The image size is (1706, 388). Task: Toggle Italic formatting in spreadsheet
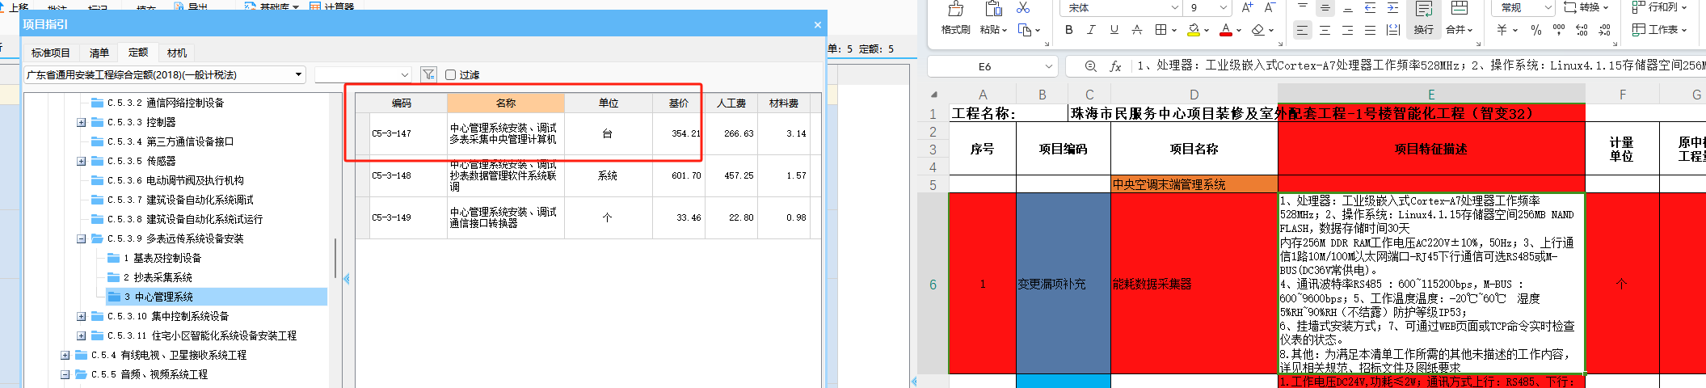pos(1092,30)
